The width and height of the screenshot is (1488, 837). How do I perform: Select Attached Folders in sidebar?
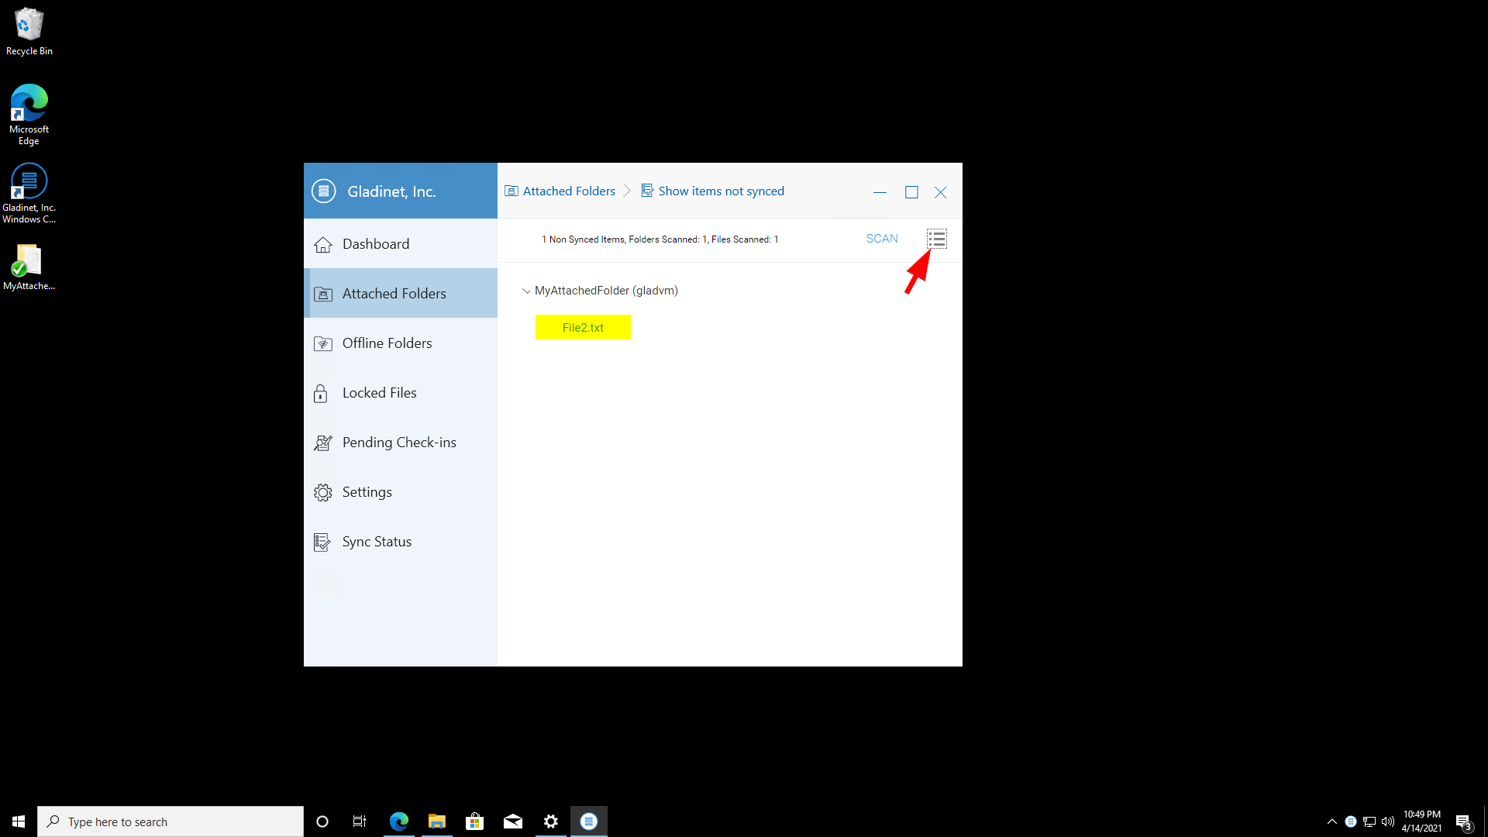pos(401,294)
